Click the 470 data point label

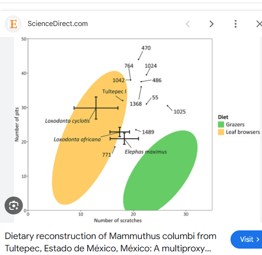click(x=146, y=48)
